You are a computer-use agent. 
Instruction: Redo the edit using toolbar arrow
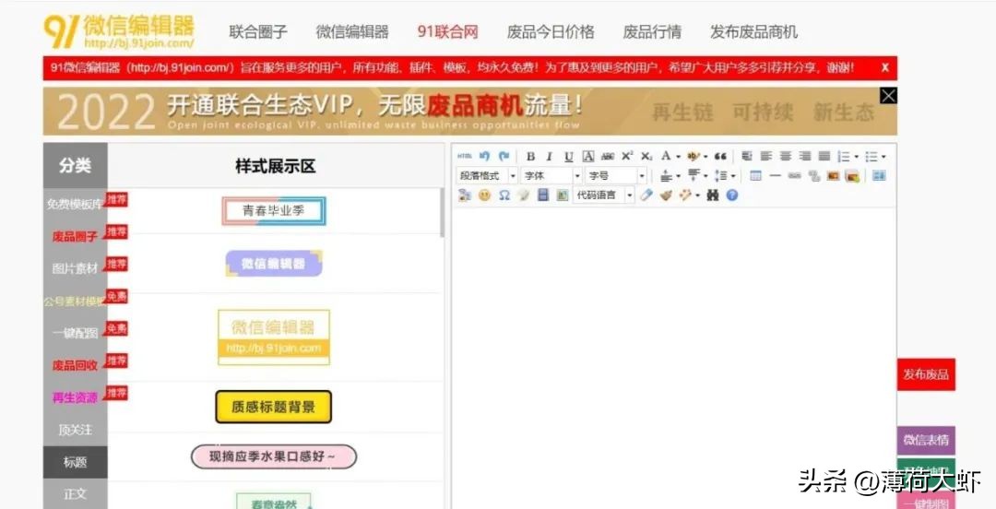[x=504, y=157]
